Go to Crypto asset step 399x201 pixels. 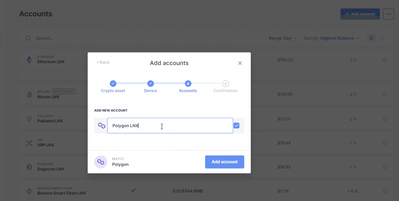(x=113, y=83)
